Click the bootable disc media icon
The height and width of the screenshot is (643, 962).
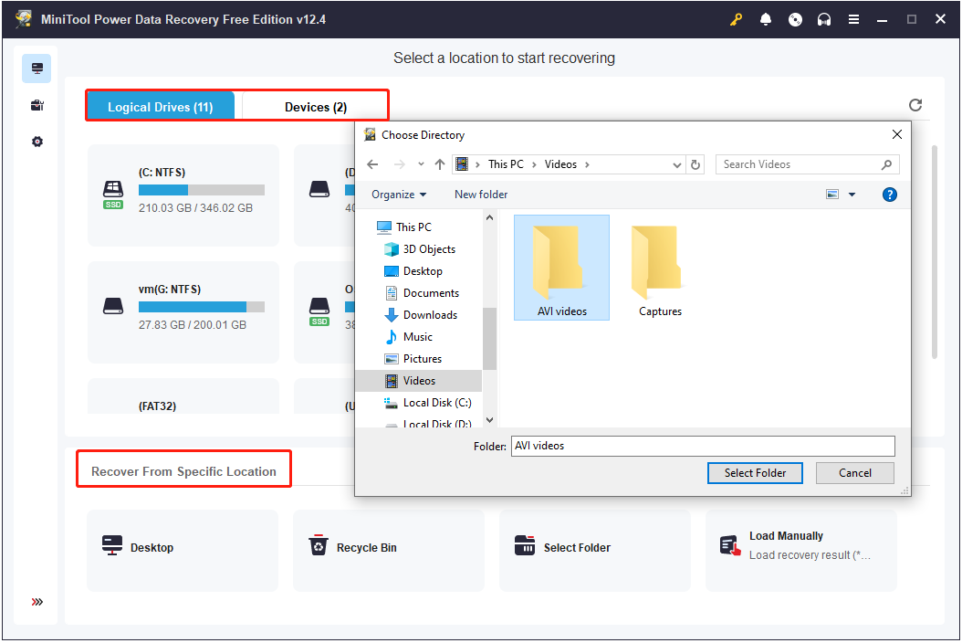795,20
